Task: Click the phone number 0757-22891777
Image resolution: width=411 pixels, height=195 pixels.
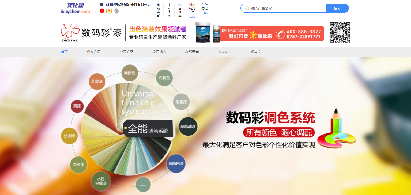Action: (304, 37)
